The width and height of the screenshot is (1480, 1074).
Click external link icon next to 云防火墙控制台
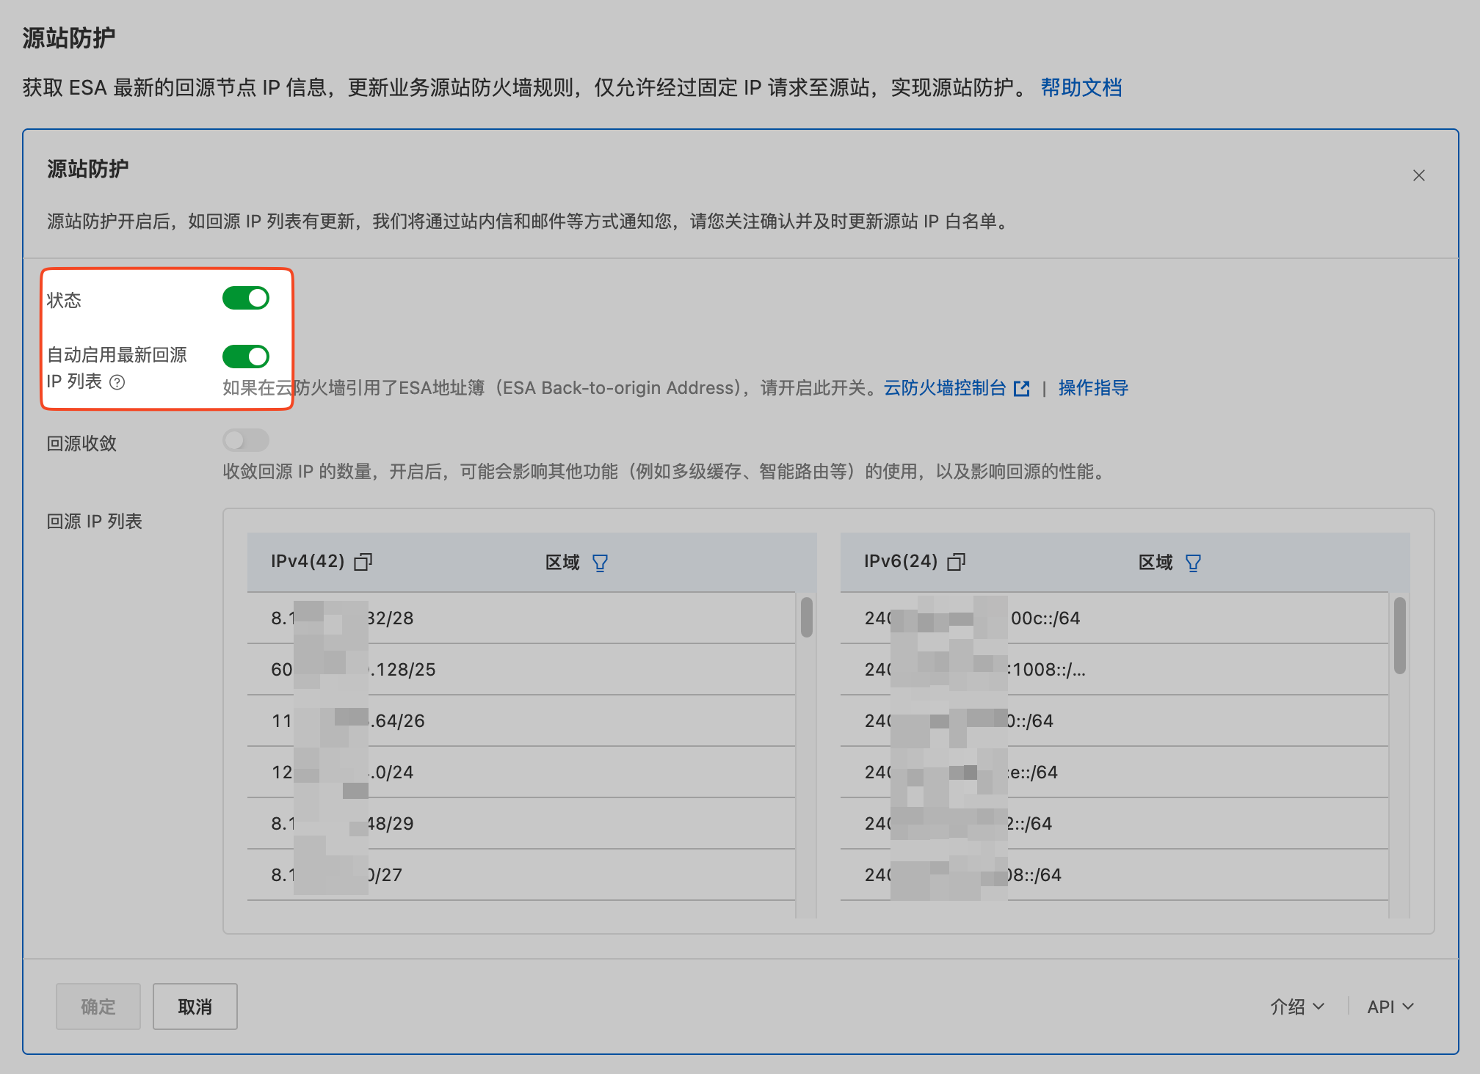[x=1021, y=388]
